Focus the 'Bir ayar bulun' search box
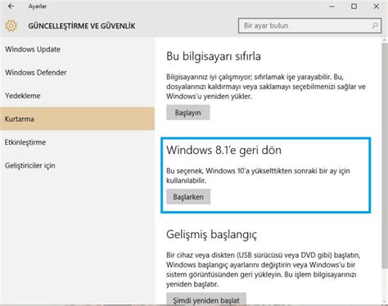This screenshot has width=388, height=306. coord(309,25)
